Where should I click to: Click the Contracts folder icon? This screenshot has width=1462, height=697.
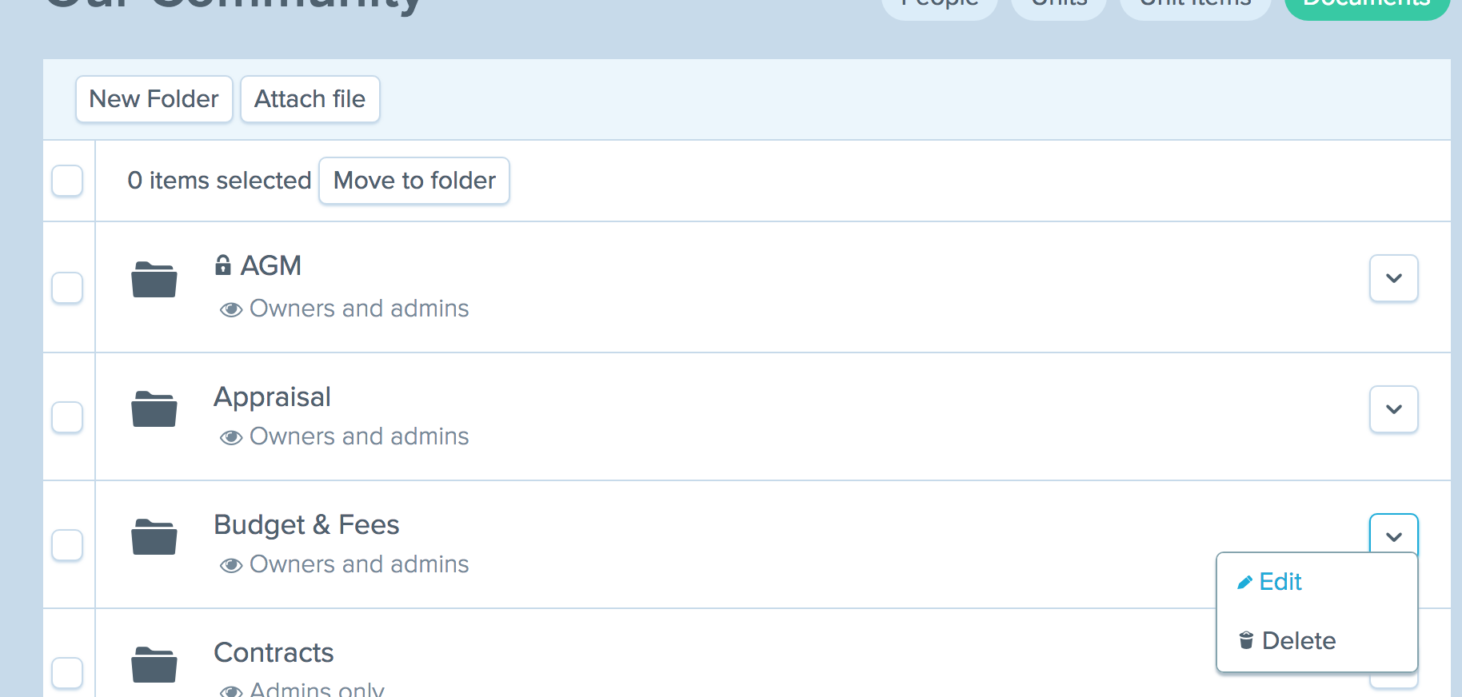coord(154,665)
